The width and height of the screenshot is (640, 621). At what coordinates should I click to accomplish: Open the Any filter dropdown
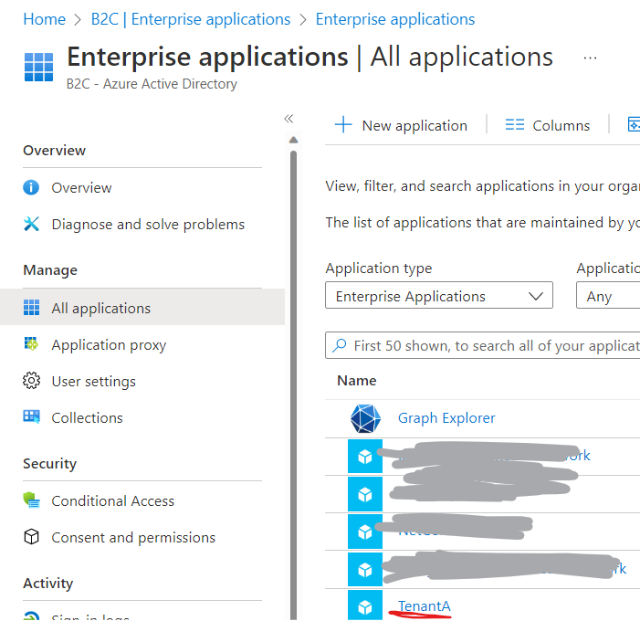point(608,295)
